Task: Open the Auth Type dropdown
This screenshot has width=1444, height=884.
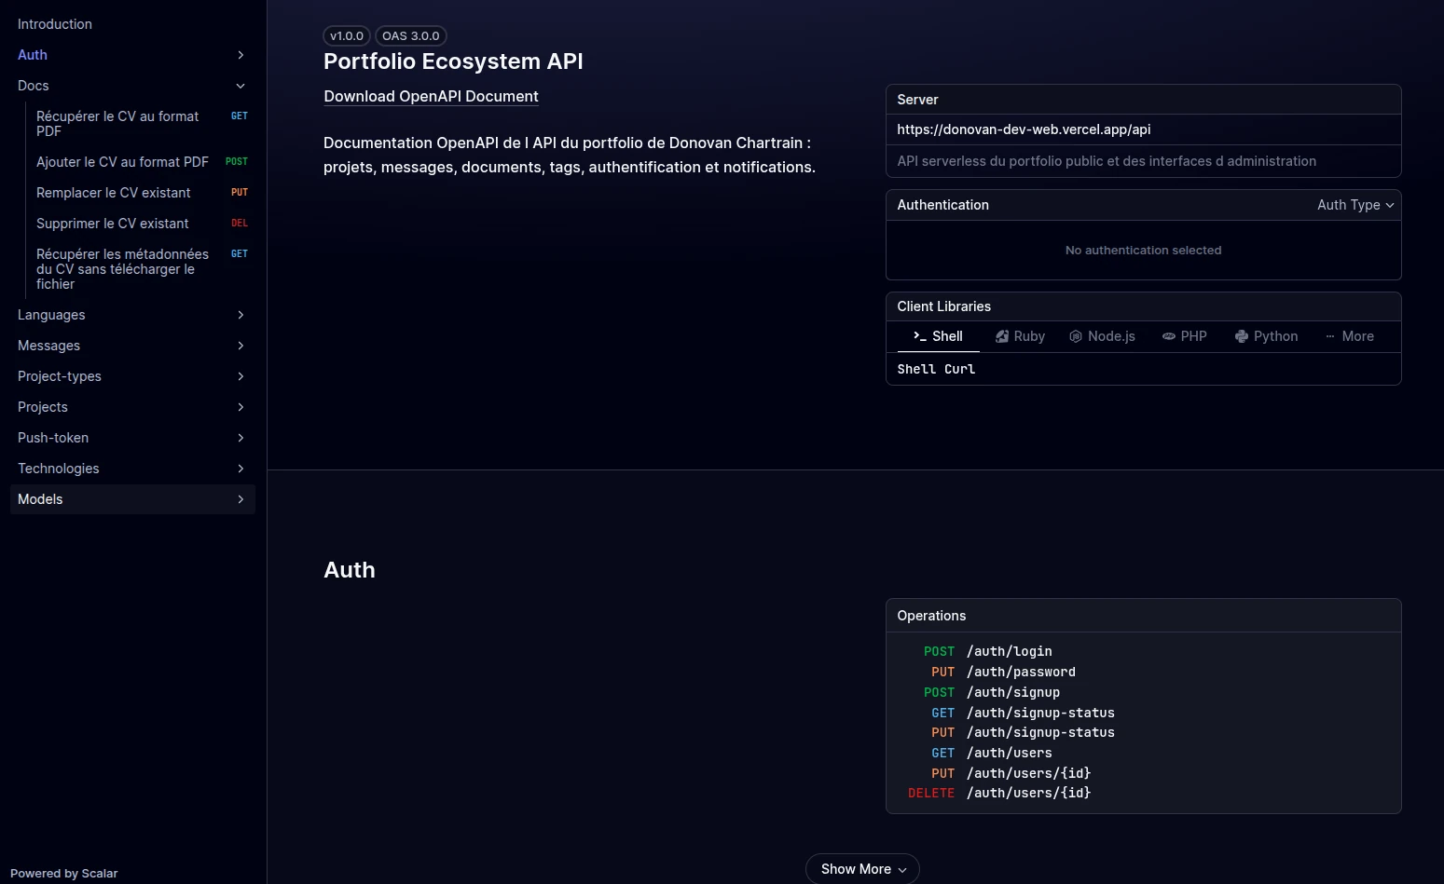Action: pos(1355,205)
